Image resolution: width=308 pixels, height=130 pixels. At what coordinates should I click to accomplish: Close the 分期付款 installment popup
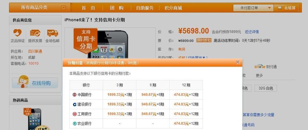(x=238, y=62)
